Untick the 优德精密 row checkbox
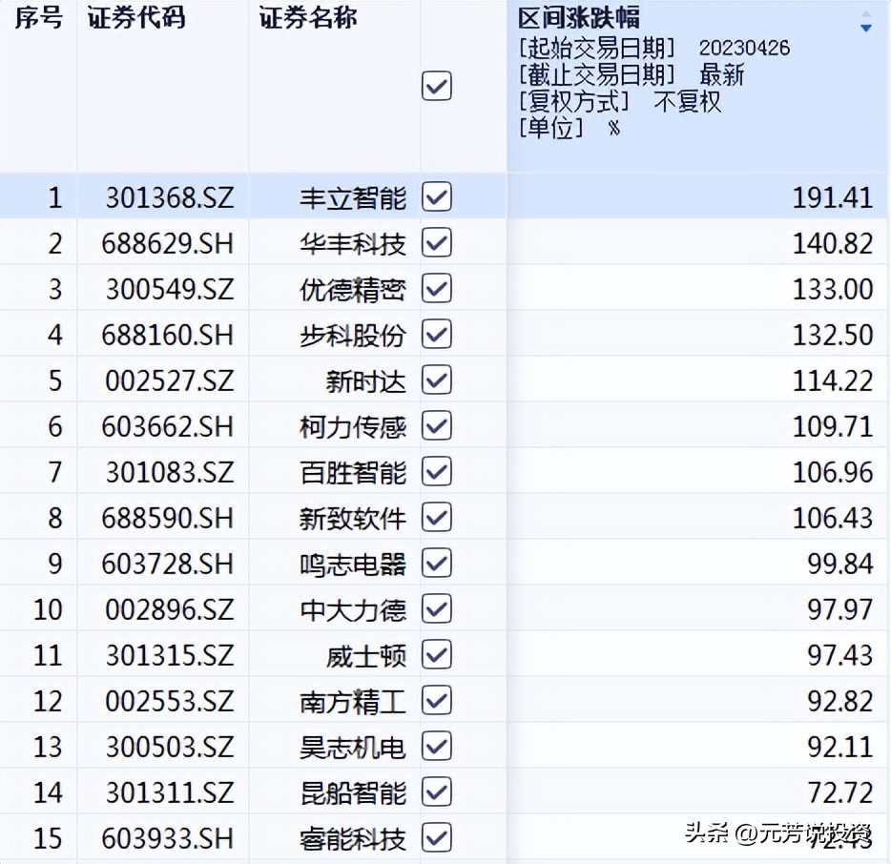 [436, 288]
